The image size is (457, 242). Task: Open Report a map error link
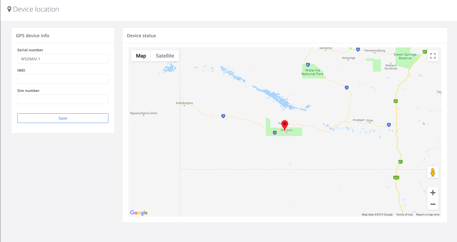click(x=428, y=215)
